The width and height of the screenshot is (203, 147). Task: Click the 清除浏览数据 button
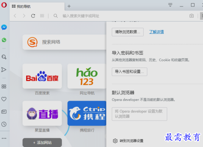(x=128, y=32)
